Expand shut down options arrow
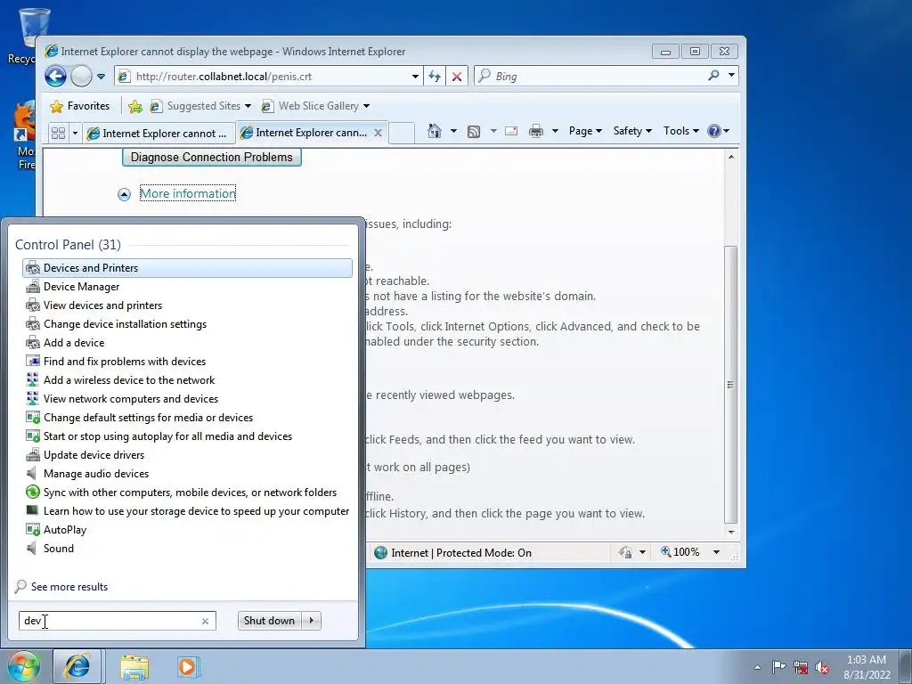912x684 pixels. click(312, 621)
